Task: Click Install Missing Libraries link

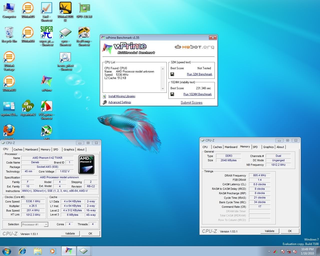Action: [x=122, y=96]
